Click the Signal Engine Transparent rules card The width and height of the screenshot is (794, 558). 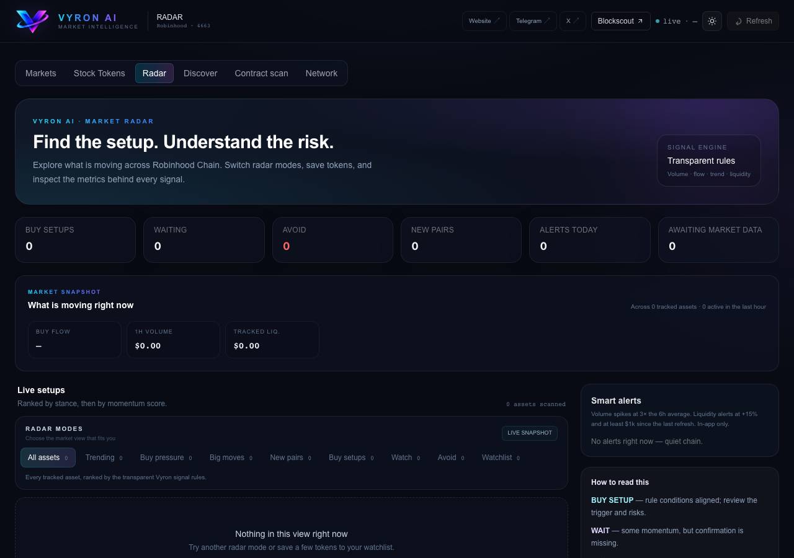click(x=709, y=161)
